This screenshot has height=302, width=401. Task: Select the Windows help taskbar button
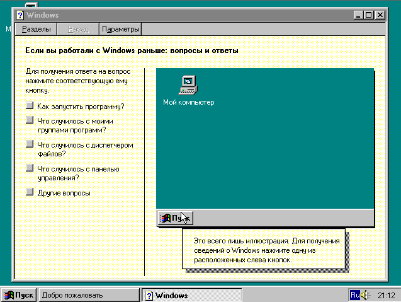pos(191,294)
